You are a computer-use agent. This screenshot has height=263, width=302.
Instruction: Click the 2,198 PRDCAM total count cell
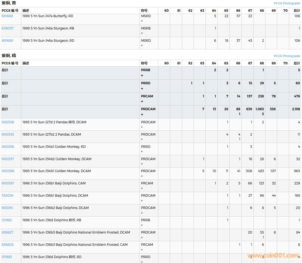click(x=296, y=109)
